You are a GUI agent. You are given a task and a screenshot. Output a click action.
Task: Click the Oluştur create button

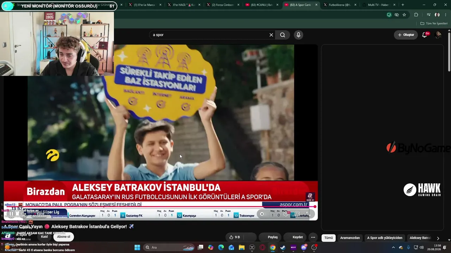click(406, 35)
